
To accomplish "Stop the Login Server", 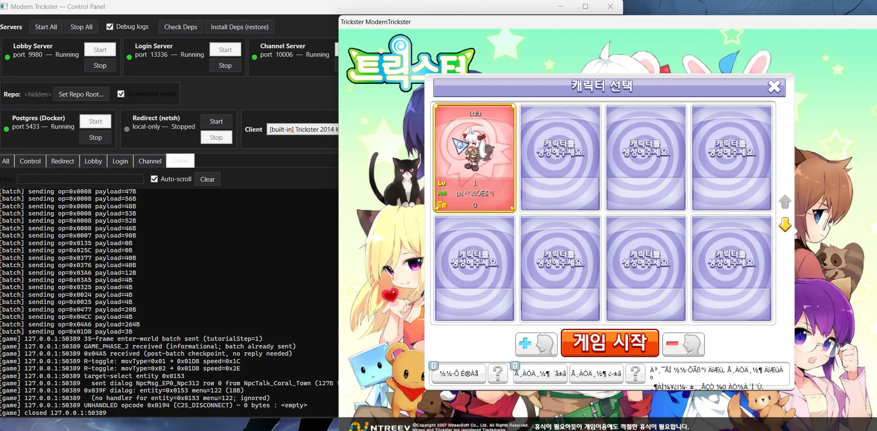I will pyautogui.click(x=225, y=66).
